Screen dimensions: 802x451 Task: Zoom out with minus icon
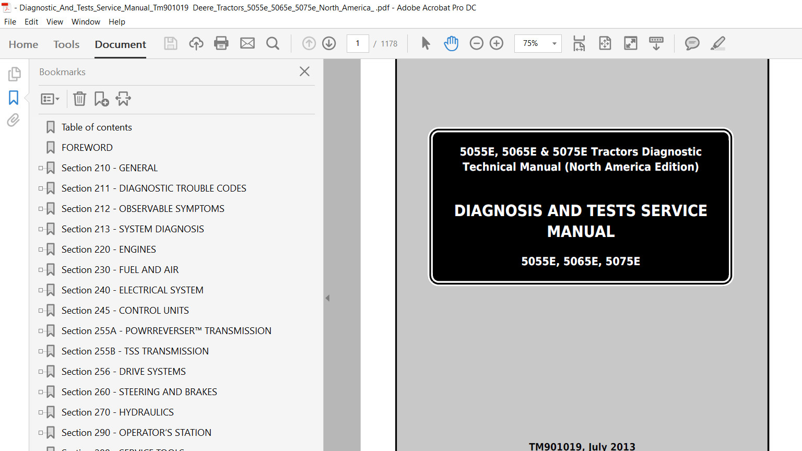477,43
